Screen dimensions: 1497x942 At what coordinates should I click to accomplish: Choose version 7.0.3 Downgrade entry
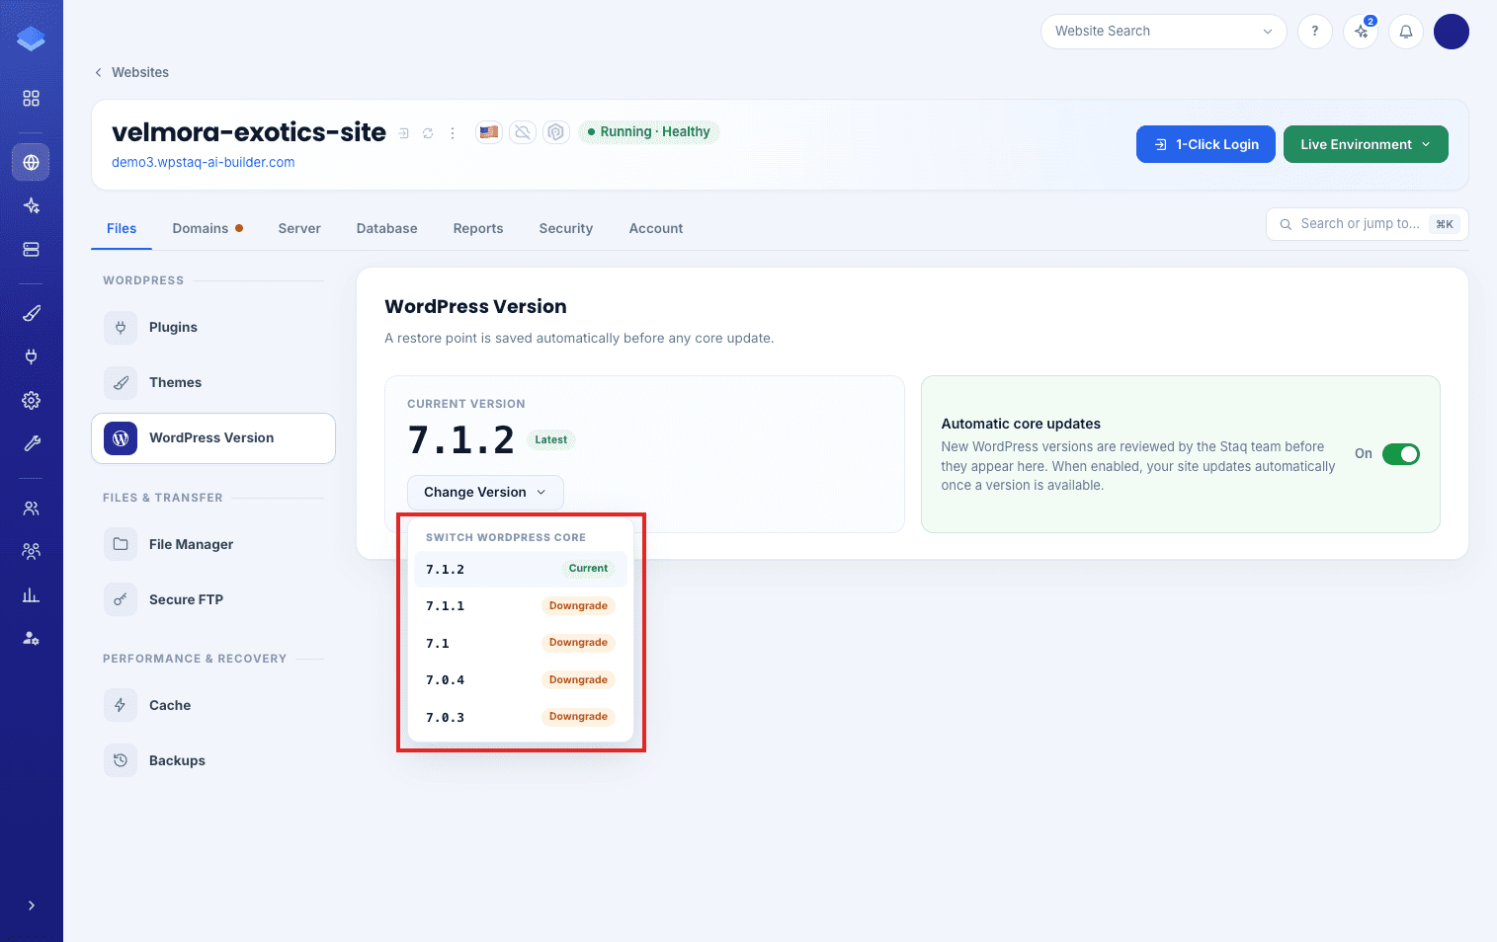(520, 717)
